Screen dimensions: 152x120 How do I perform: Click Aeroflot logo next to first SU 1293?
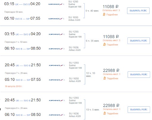(x=57, y=65)
